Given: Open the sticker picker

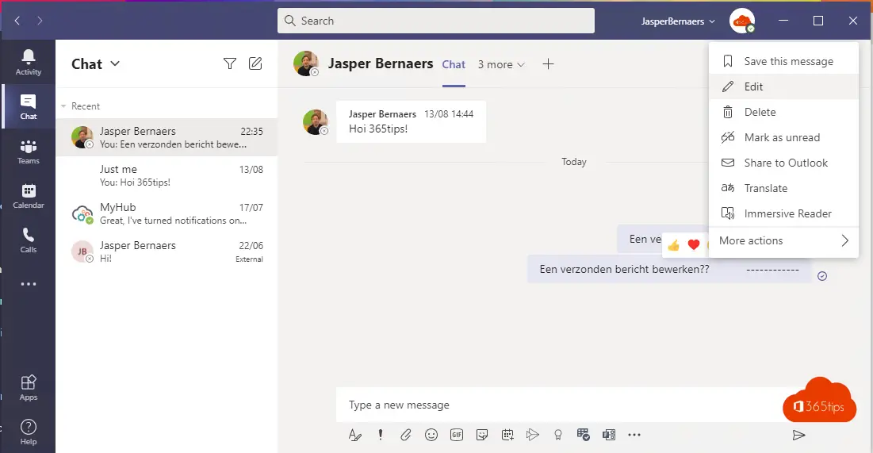Looking at the screenshot, I should pos(482,436).
